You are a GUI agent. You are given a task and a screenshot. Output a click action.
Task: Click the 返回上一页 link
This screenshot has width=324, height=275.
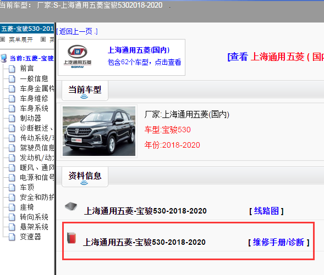pyautogui.click(x=77, y=31)
